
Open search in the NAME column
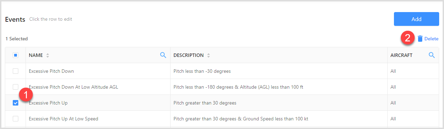tap(163, 55)
